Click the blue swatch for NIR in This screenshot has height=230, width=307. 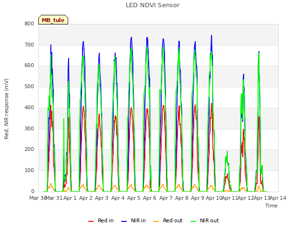(x=124, y=221)
